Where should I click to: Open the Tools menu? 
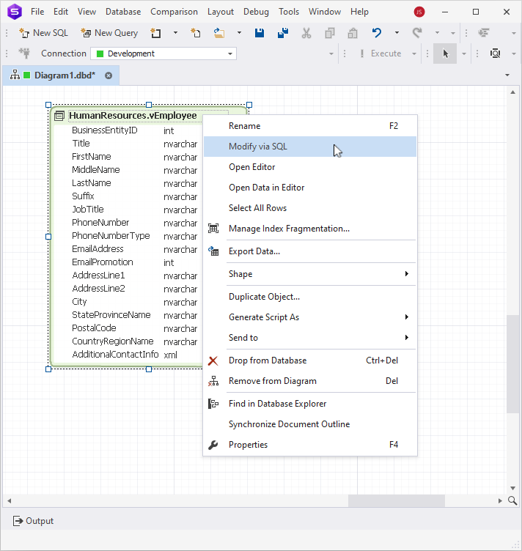tap(289, 12)
